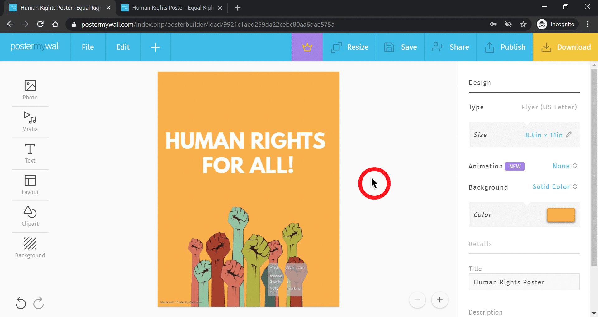
Task: Click the right panel scrollbar
Action: (x=594, y=167)
